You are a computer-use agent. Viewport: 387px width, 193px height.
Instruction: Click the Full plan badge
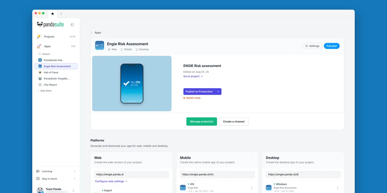332,46
